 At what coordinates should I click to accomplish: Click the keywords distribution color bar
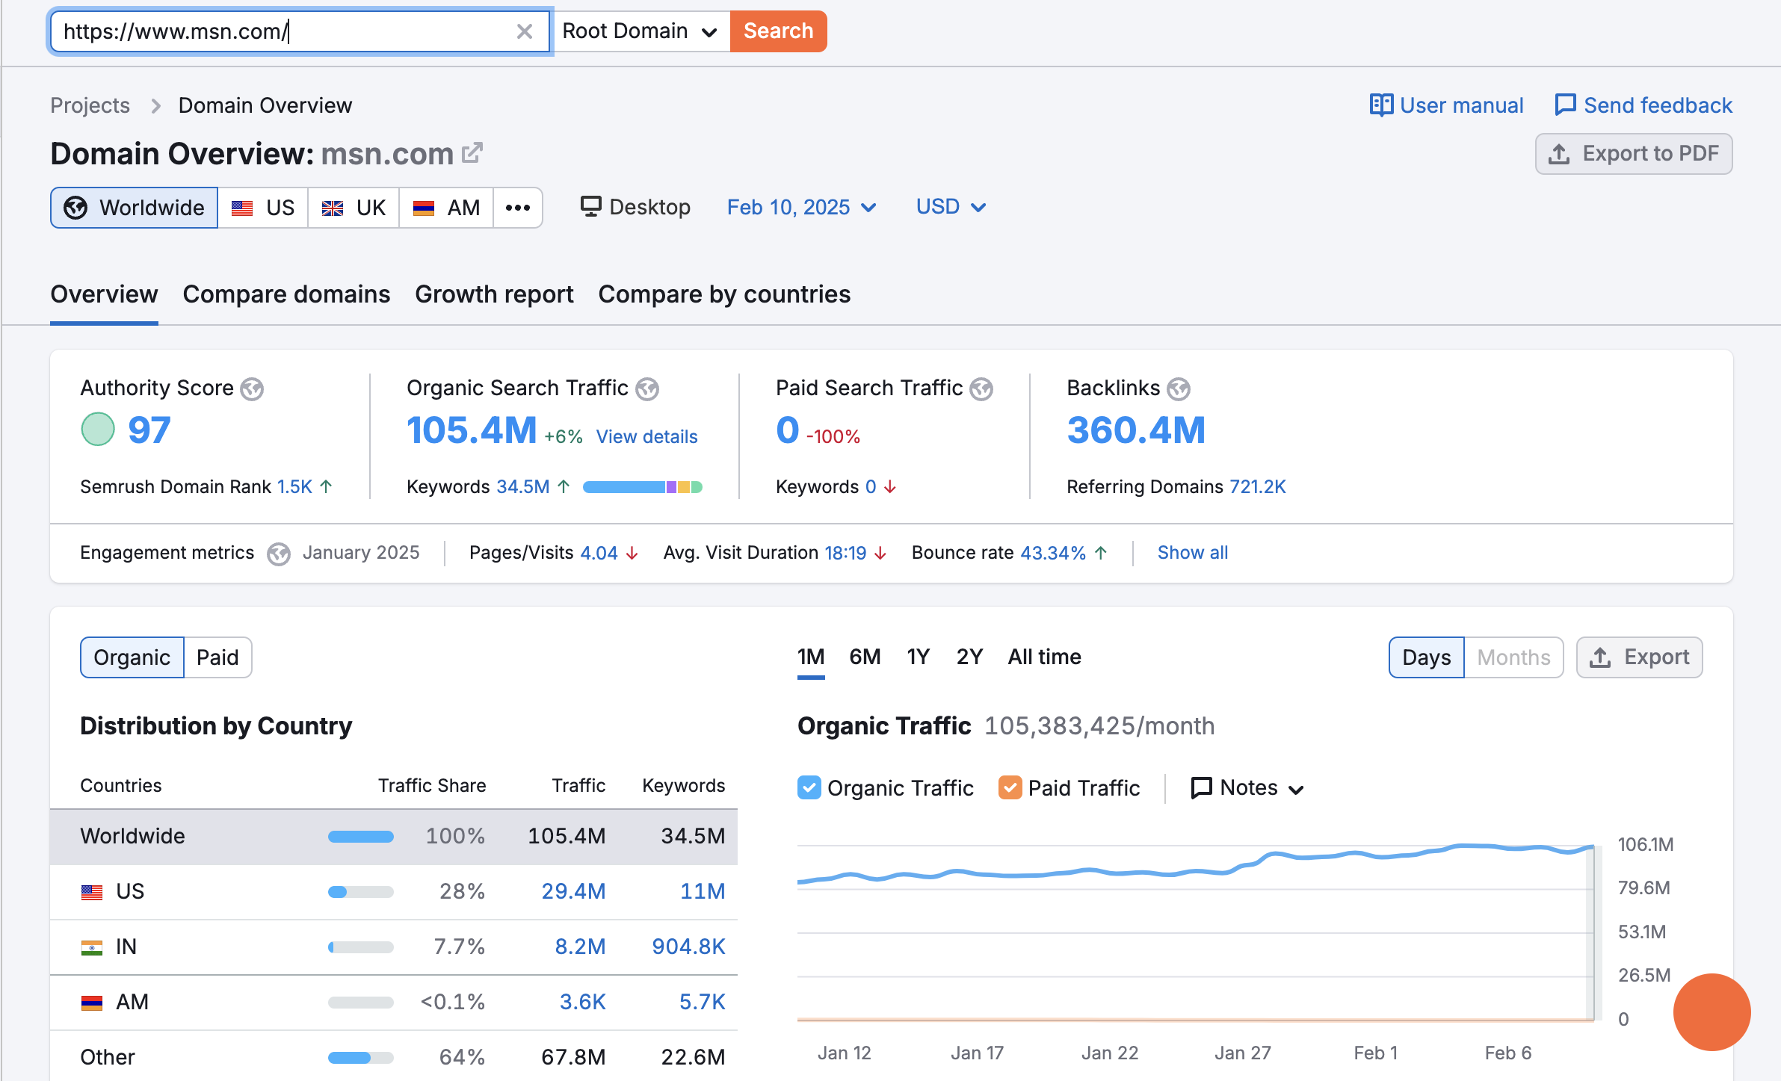click(642, 487)
